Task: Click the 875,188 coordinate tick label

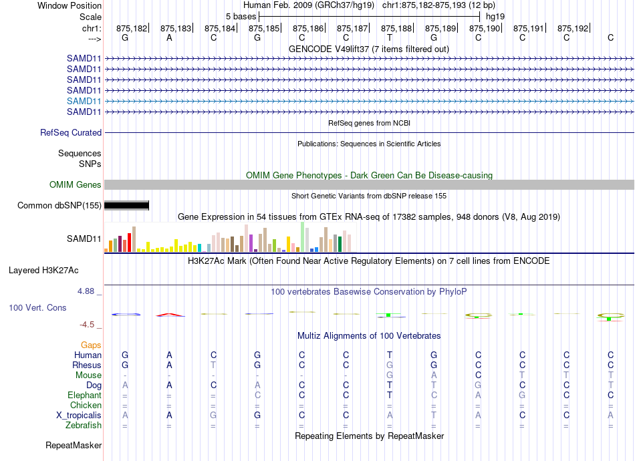Action: [396, 28]
